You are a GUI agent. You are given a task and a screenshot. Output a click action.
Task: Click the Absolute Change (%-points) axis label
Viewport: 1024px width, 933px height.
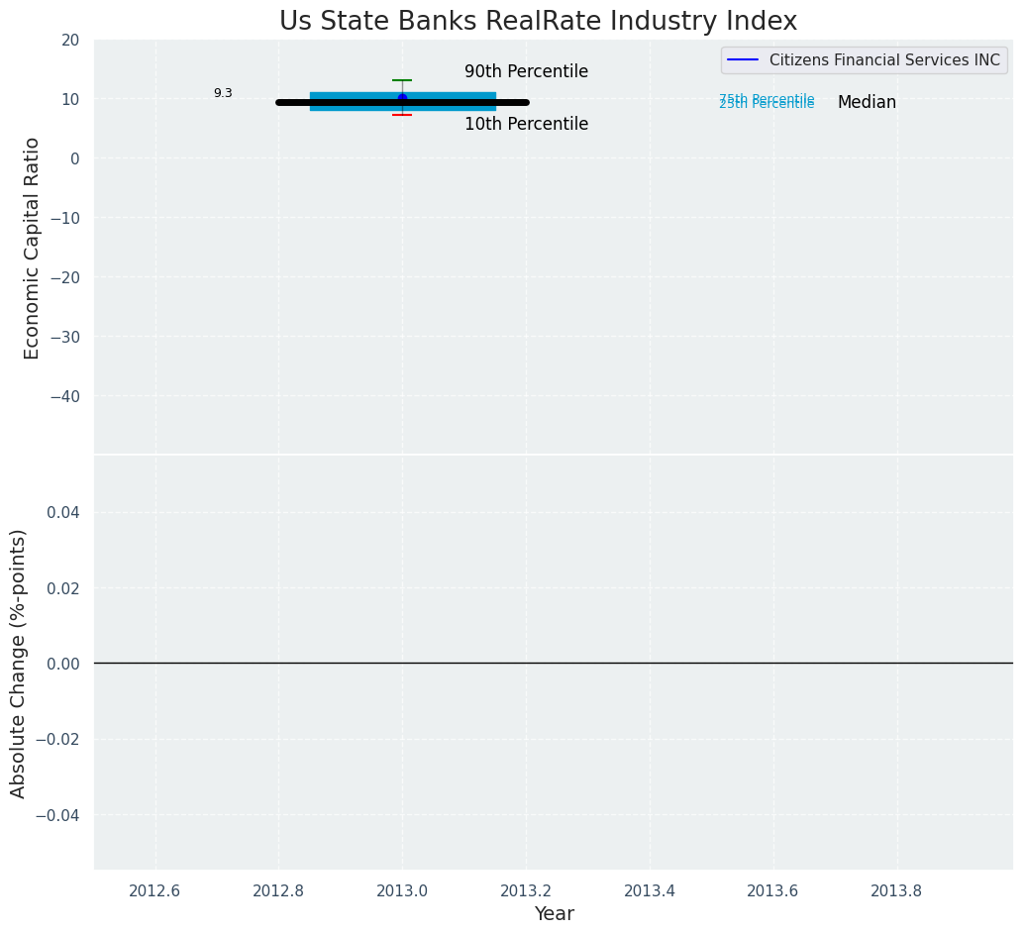coord(19,663)
